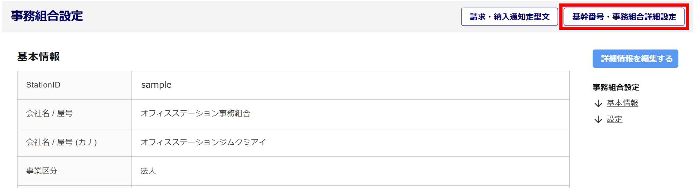This screenshot has height=188, width=694.
Task: Click the value オフィスステーション事務組合
Action: click(x=195, y=113)
